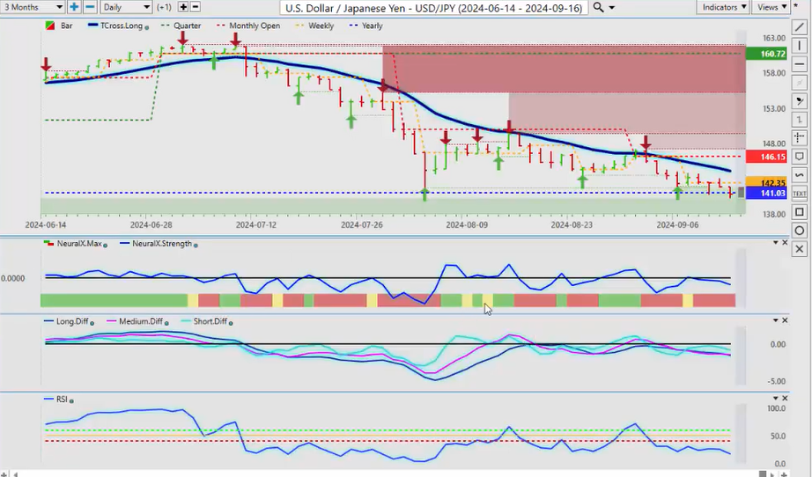
Task: Toggle the NeuralX.Strength legend settings dot
Action: pyautogui.click(x=196, y=246)
